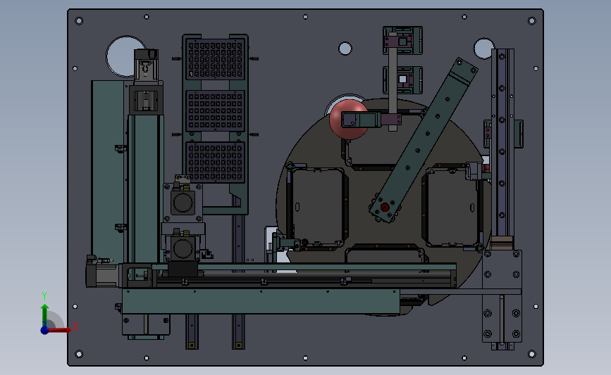Select the tall green cover panel on left

pyautogui.click(x=108, y=172)
